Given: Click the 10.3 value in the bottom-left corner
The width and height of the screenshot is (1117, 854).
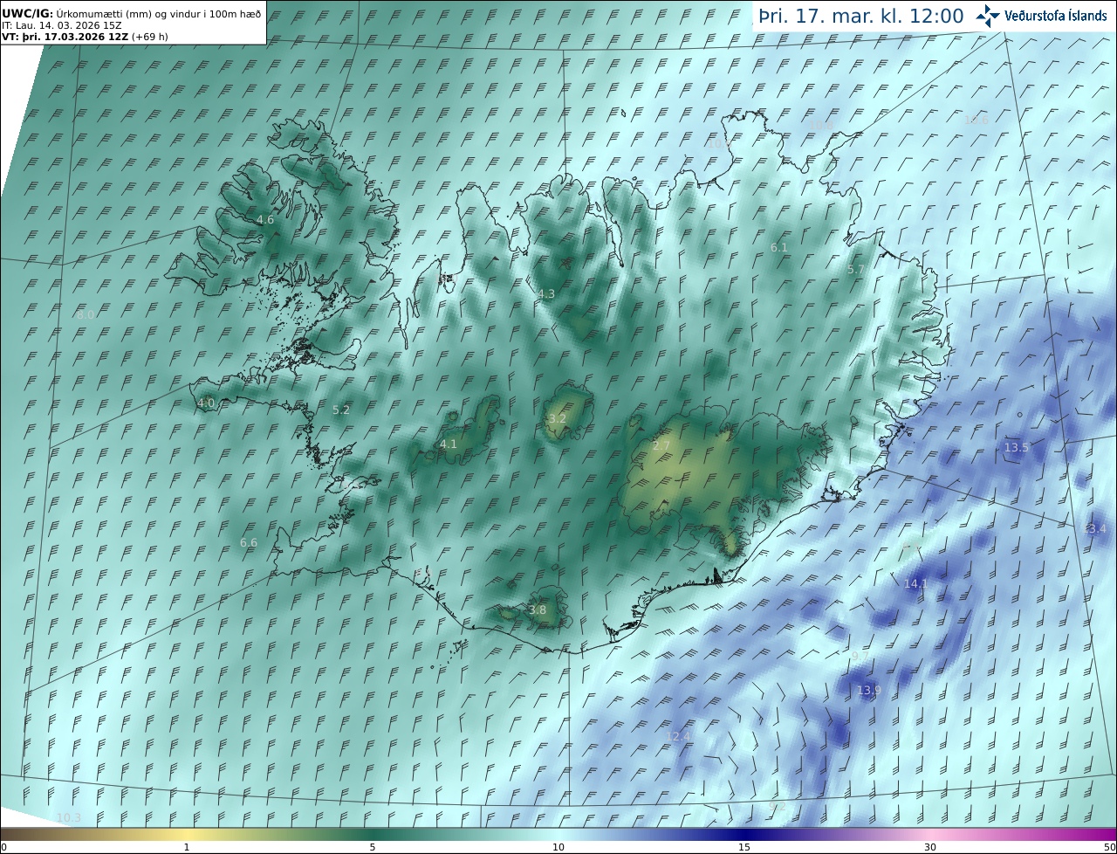Looking at the screenshot, I should [x=68, y=818].
